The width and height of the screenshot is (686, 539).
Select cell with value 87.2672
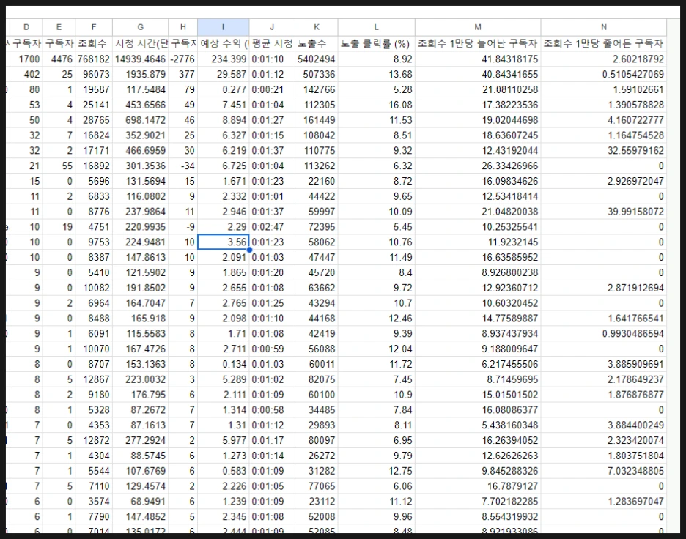click(x=141, y=409)
